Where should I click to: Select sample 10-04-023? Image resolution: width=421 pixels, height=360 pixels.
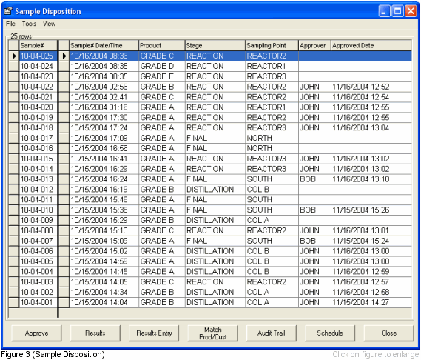[x=38, y=76]
